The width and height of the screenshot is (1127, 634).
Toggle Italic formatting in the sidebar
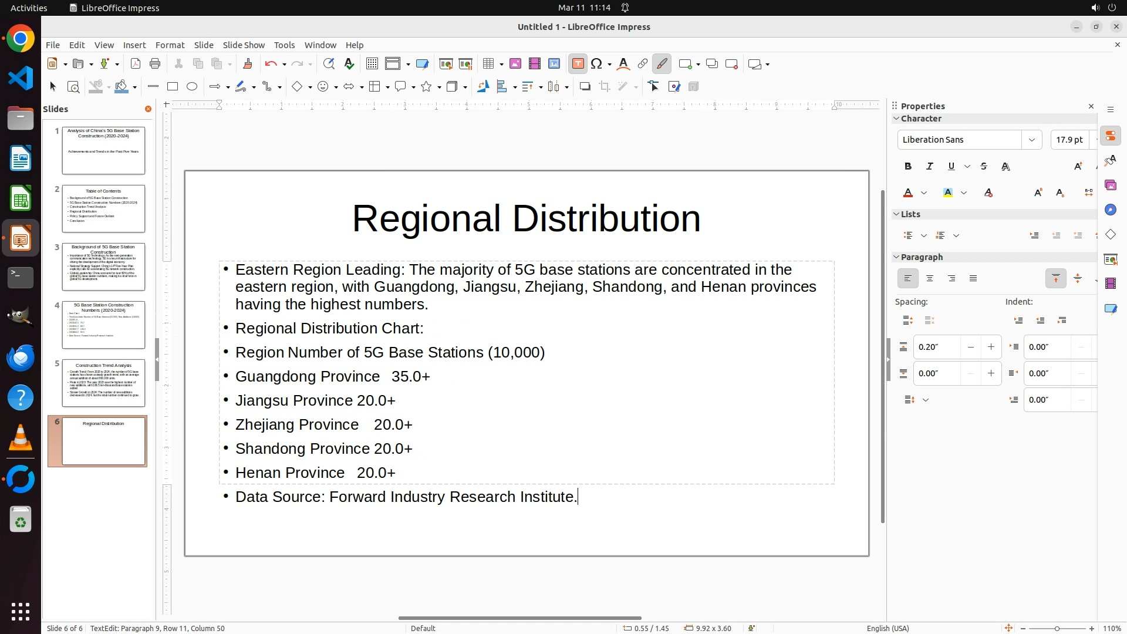[x=930, y=167]
